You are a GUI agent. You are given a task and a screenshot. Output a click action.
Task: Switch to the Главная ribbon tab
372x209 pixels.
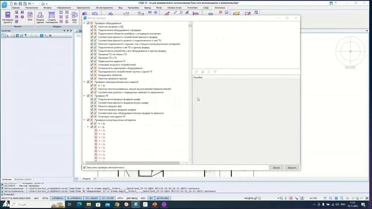click(16, 8)
